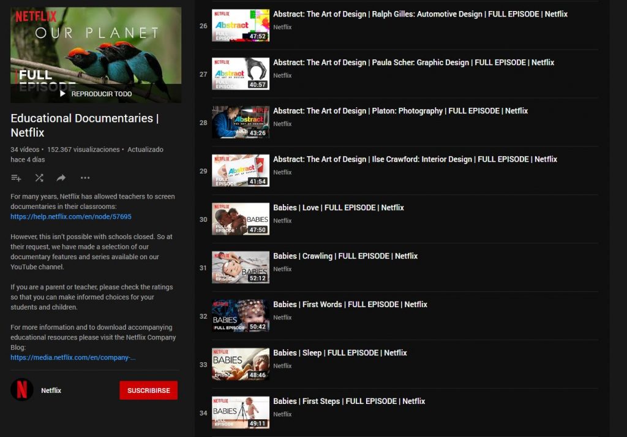Click the Netflix channel name beside the avatar
The width and height of the screenshot is (627, 437).
click(51, 390)
